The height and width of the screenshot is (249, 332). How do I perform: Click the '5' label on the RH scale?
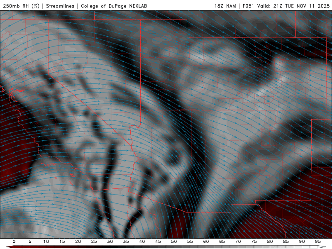(x=30, y=242)
